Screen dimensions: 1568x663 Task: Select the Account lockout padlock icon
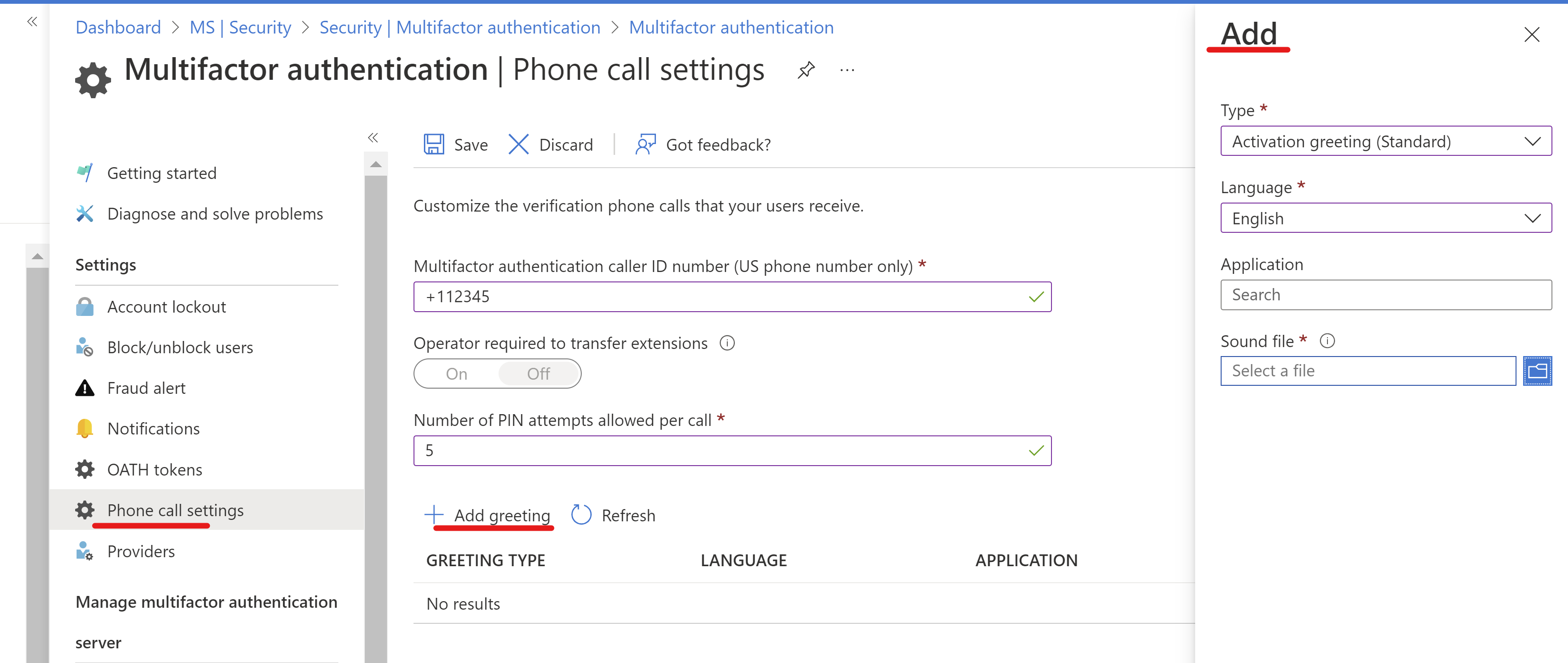[x=85, y=306]
